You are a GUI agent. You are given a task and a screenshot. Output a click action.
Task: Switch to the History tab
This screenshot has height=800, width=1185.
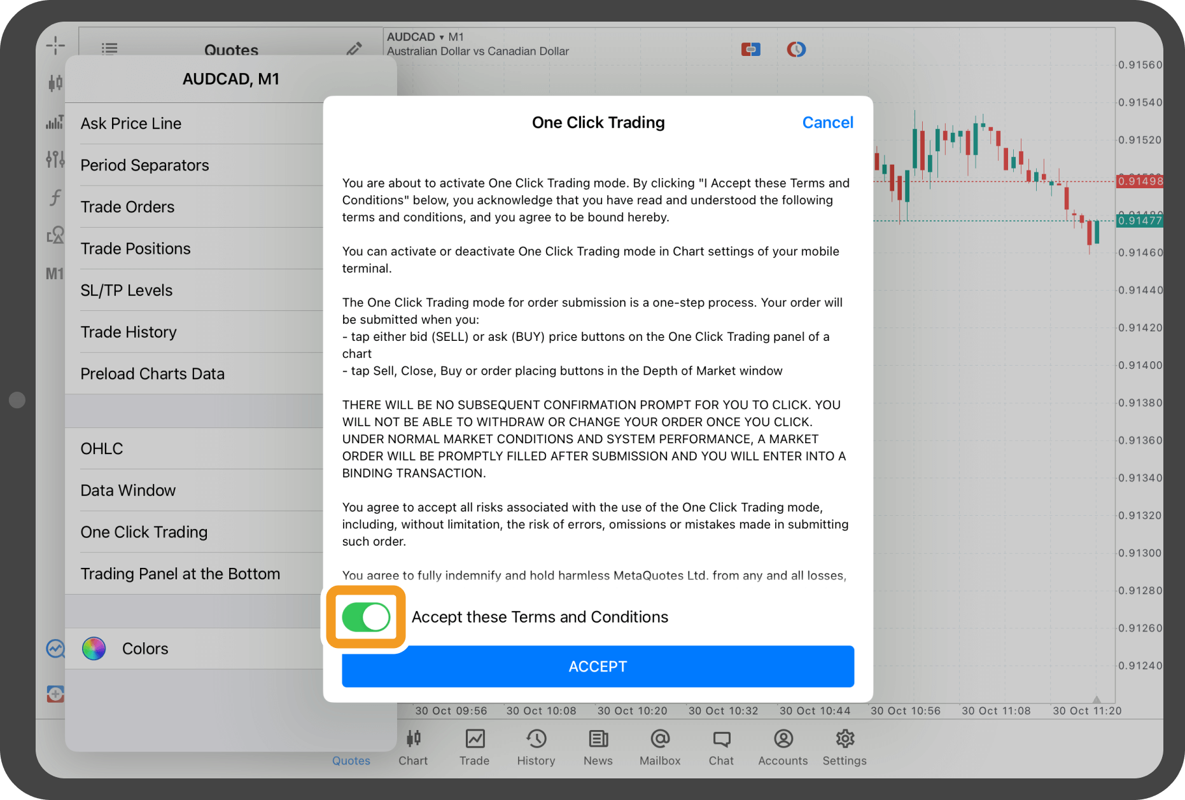536,747
